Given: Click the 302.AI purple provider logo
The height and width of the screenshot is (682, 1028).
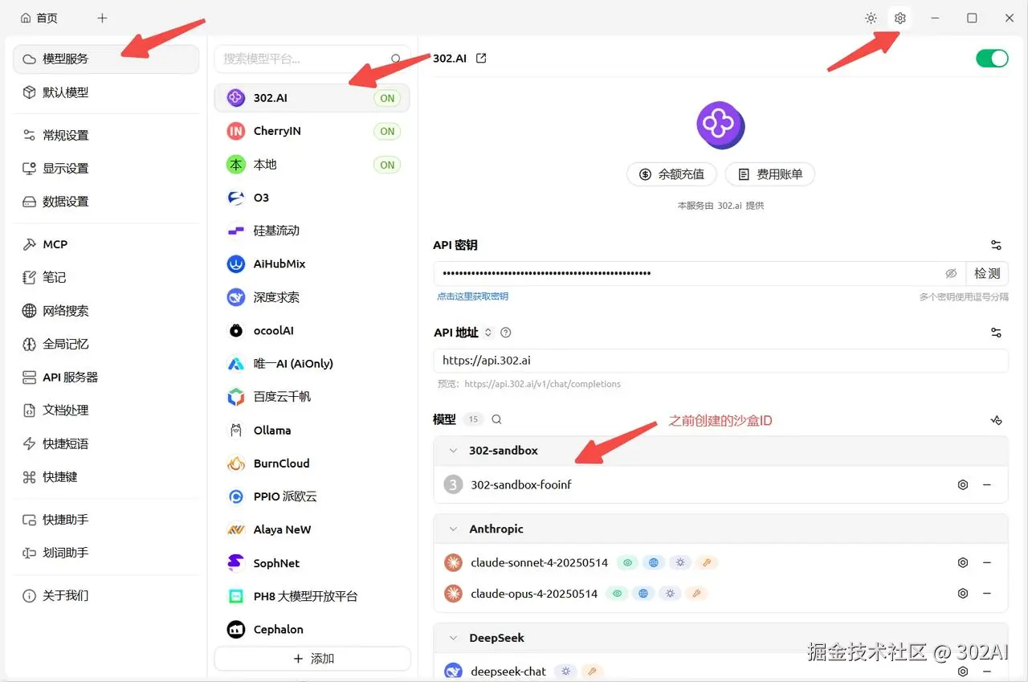Looking at the screenshot, I should pos(720,125).
